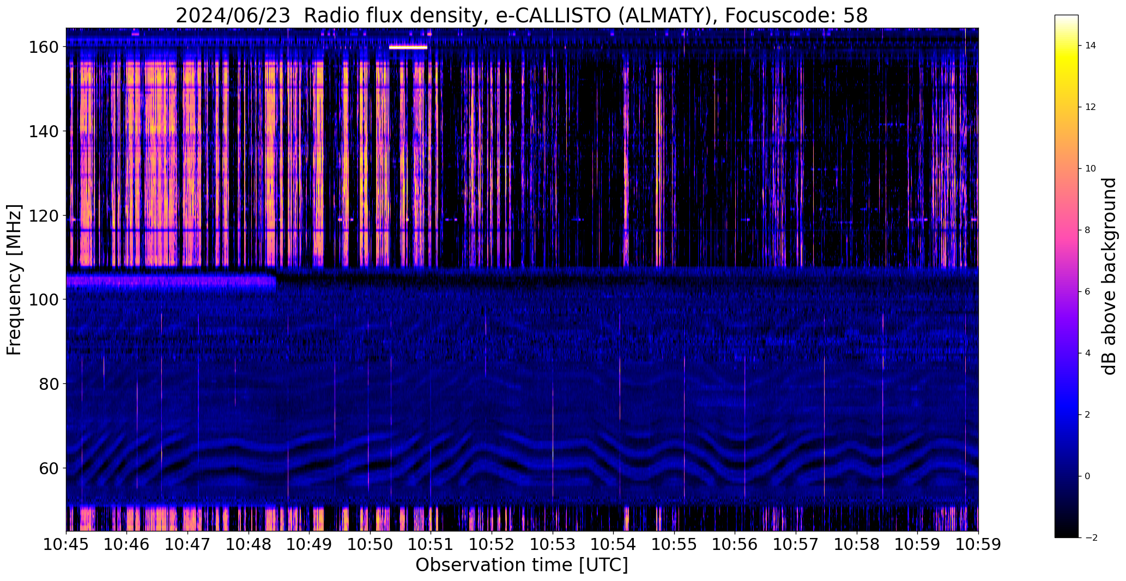Click the 10:49 time tick label
Screen dimensions: 1126x581
(x=310, y=545)
